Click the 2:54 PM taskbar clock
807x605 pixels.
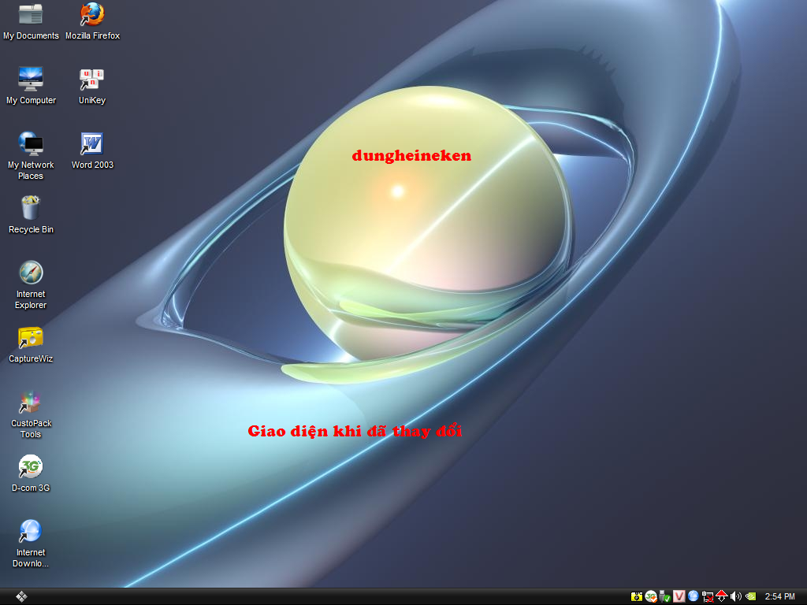pyautogui.click(x=779, y=597)
